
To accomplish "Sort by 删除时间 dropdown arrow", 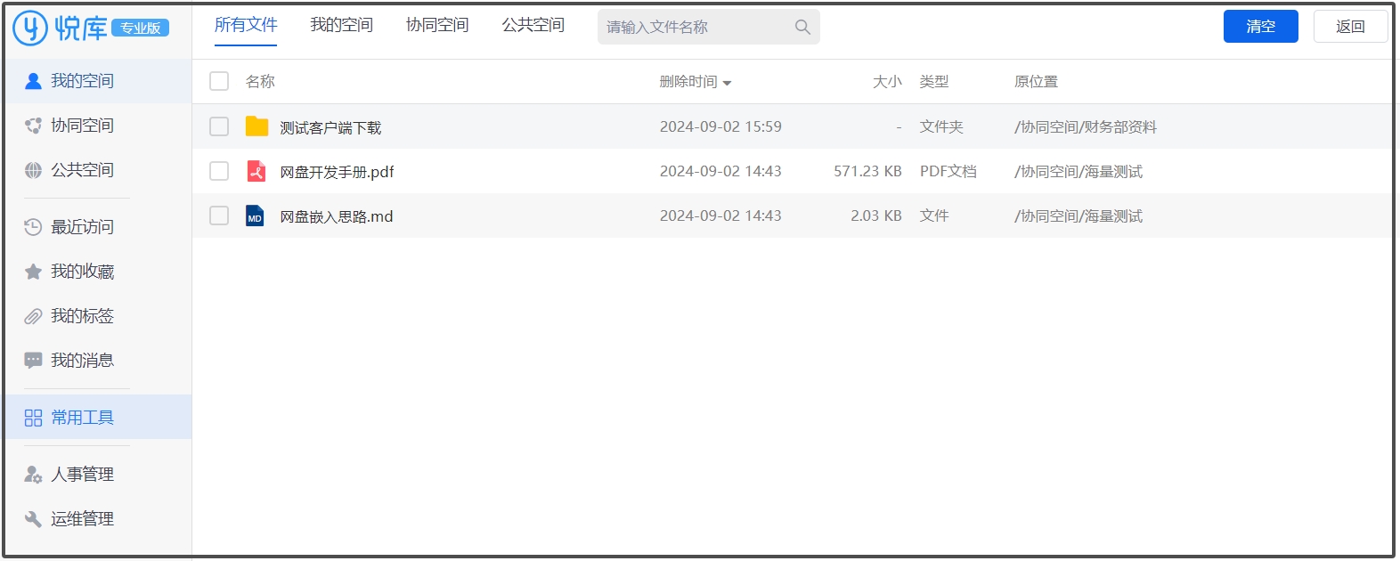I will pos(727,83).
